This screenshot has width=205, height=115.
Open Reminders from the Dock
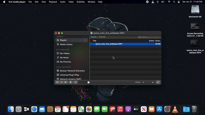pyautogui.click(x=65, y=109)
